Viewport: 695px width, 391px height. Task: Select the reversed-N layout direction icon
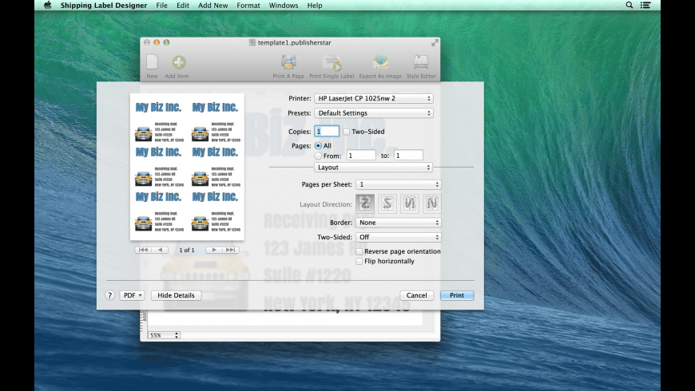[409, 203]
